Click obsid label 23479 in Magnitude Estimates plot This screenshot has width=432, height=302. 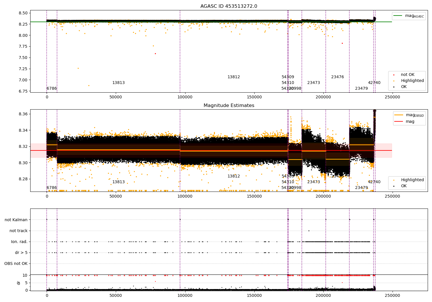[361, 188]
